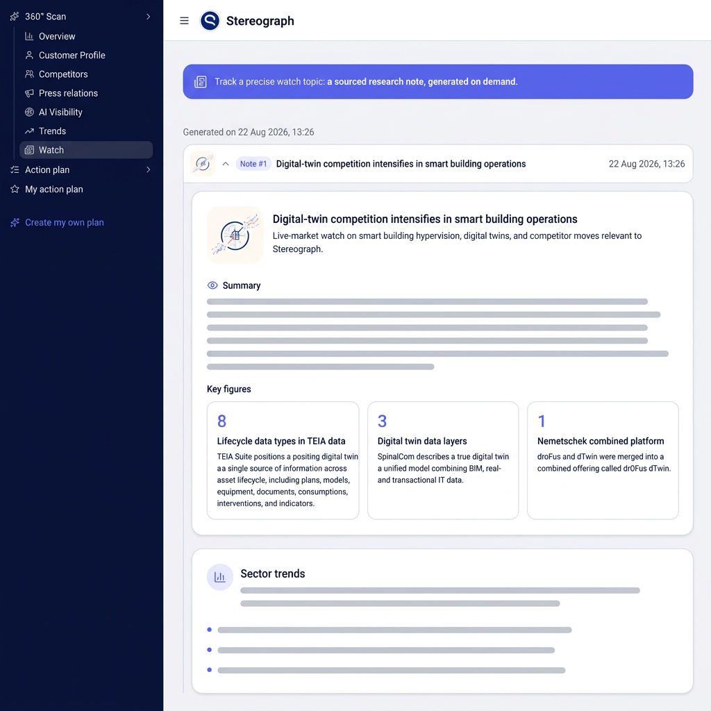Open Customer Profile page
711x711 pixels.
(72, 56)
